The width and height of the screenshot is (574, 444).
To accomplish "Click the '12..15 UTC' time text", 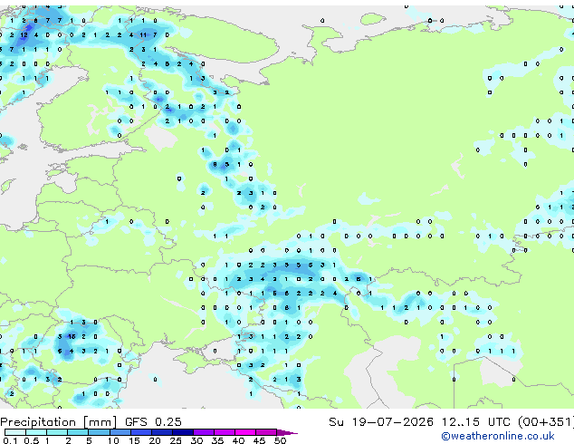I will (476, 422).
